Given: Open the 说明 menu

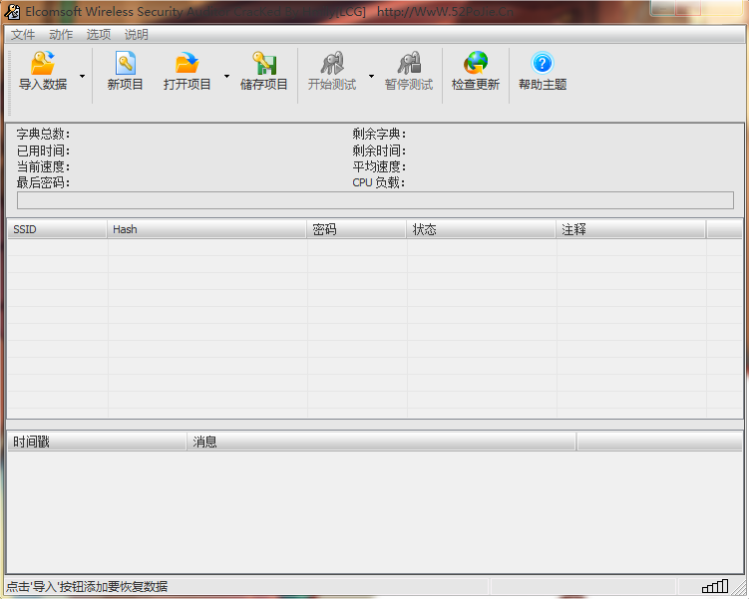Looking at the screenshot, I should tap(137, 34).
